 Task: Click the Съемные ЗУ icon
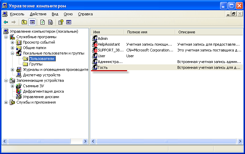click(x=19, y=86)
